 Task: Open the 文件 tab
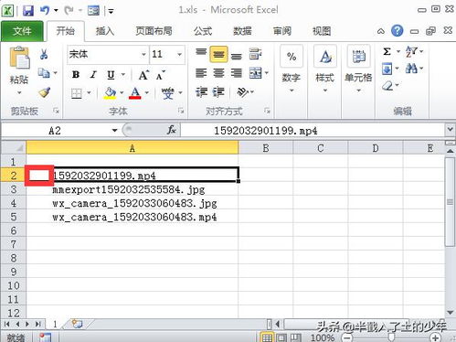[x=22, y=31]
